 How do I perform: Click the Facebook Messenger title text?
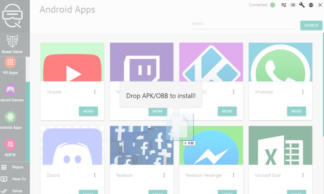click(x=204, y=175)
